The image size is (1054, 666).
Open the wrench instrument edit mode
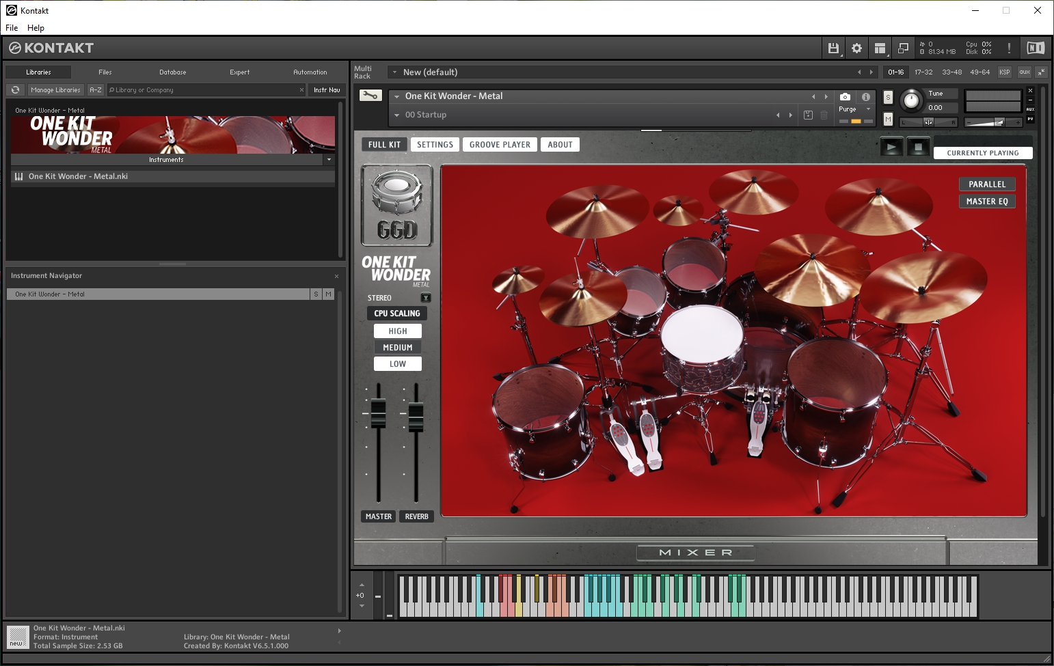tap(370, 96)
